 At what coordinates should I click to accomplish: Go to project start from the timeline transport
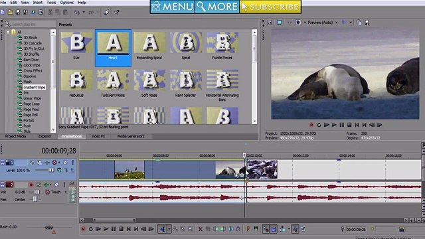pyautogui.click(x=129, y=229)
